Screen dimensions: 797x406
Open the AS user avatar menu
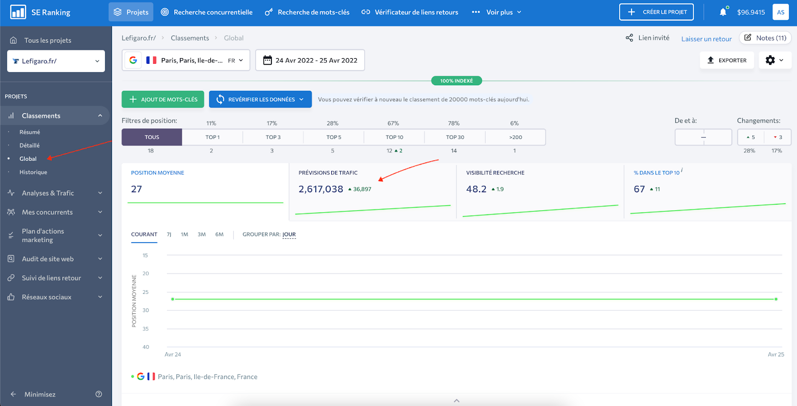click(x=781, y=12)
